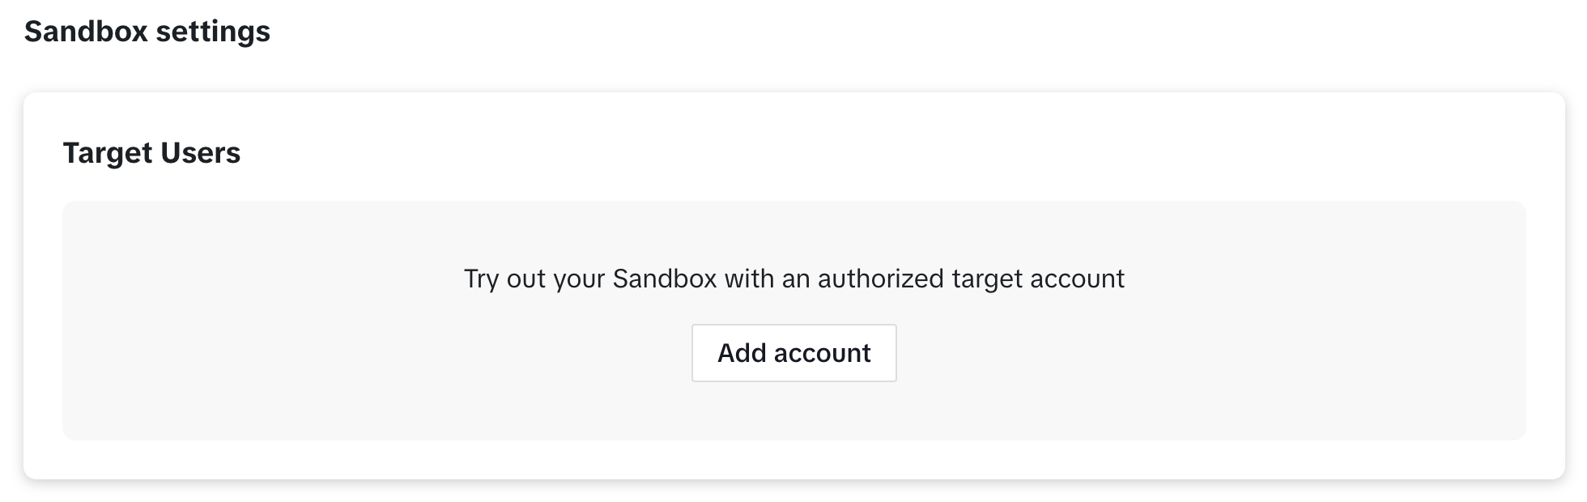Click the Target Users section heading
The image size is (1587, 502).
151,152
